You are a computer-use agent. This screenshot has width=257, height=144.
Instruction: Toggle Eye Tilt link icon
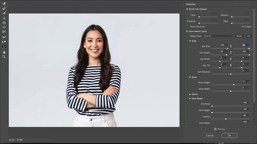231,65
